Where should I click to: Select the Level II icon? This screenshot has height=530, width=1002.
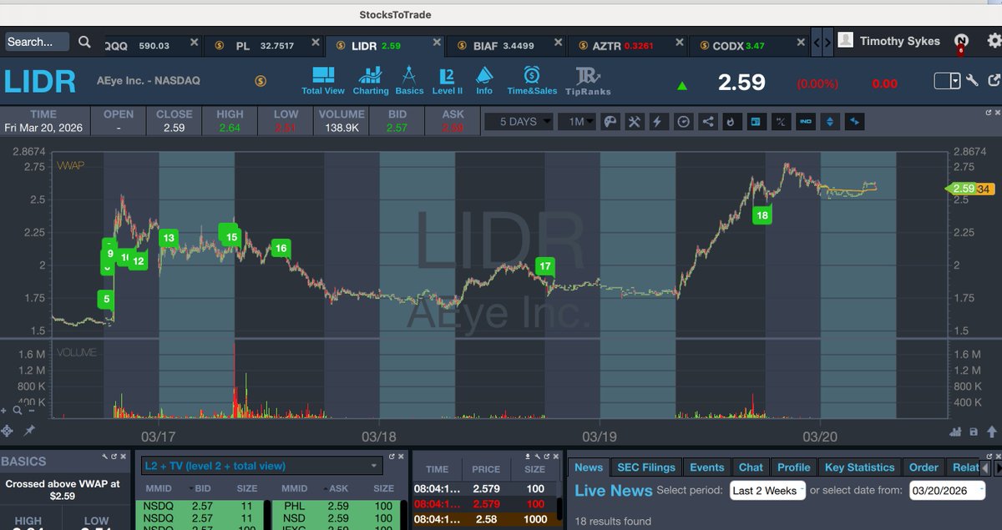pyautogui.click(x=448, y=80)
